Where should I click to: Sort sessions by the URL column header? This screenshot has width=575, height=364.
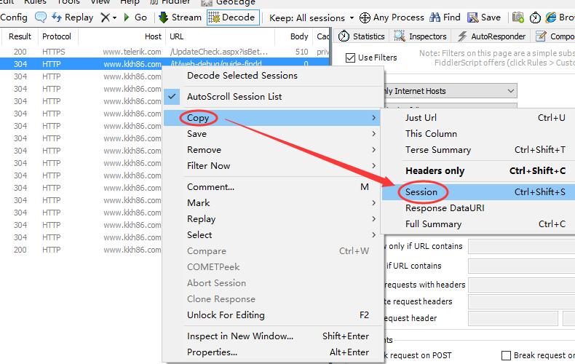tap(220, 36)
